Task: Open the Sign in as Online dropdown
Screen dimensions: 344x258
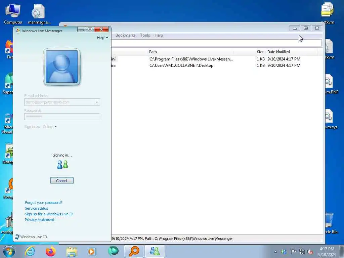Action: pos(50,127)
